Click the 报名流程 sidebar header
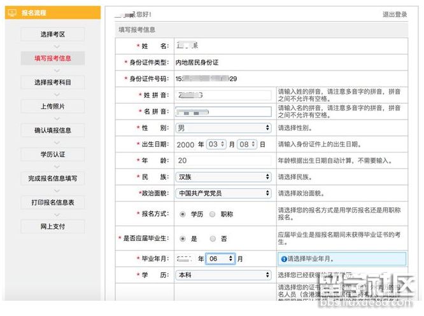This screenshot has width=424, height=316. (53, 13)
